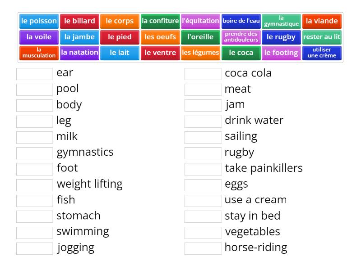Select 'rester au lit' tile
This screenshot has width=361, height=270.
(321, 37)
